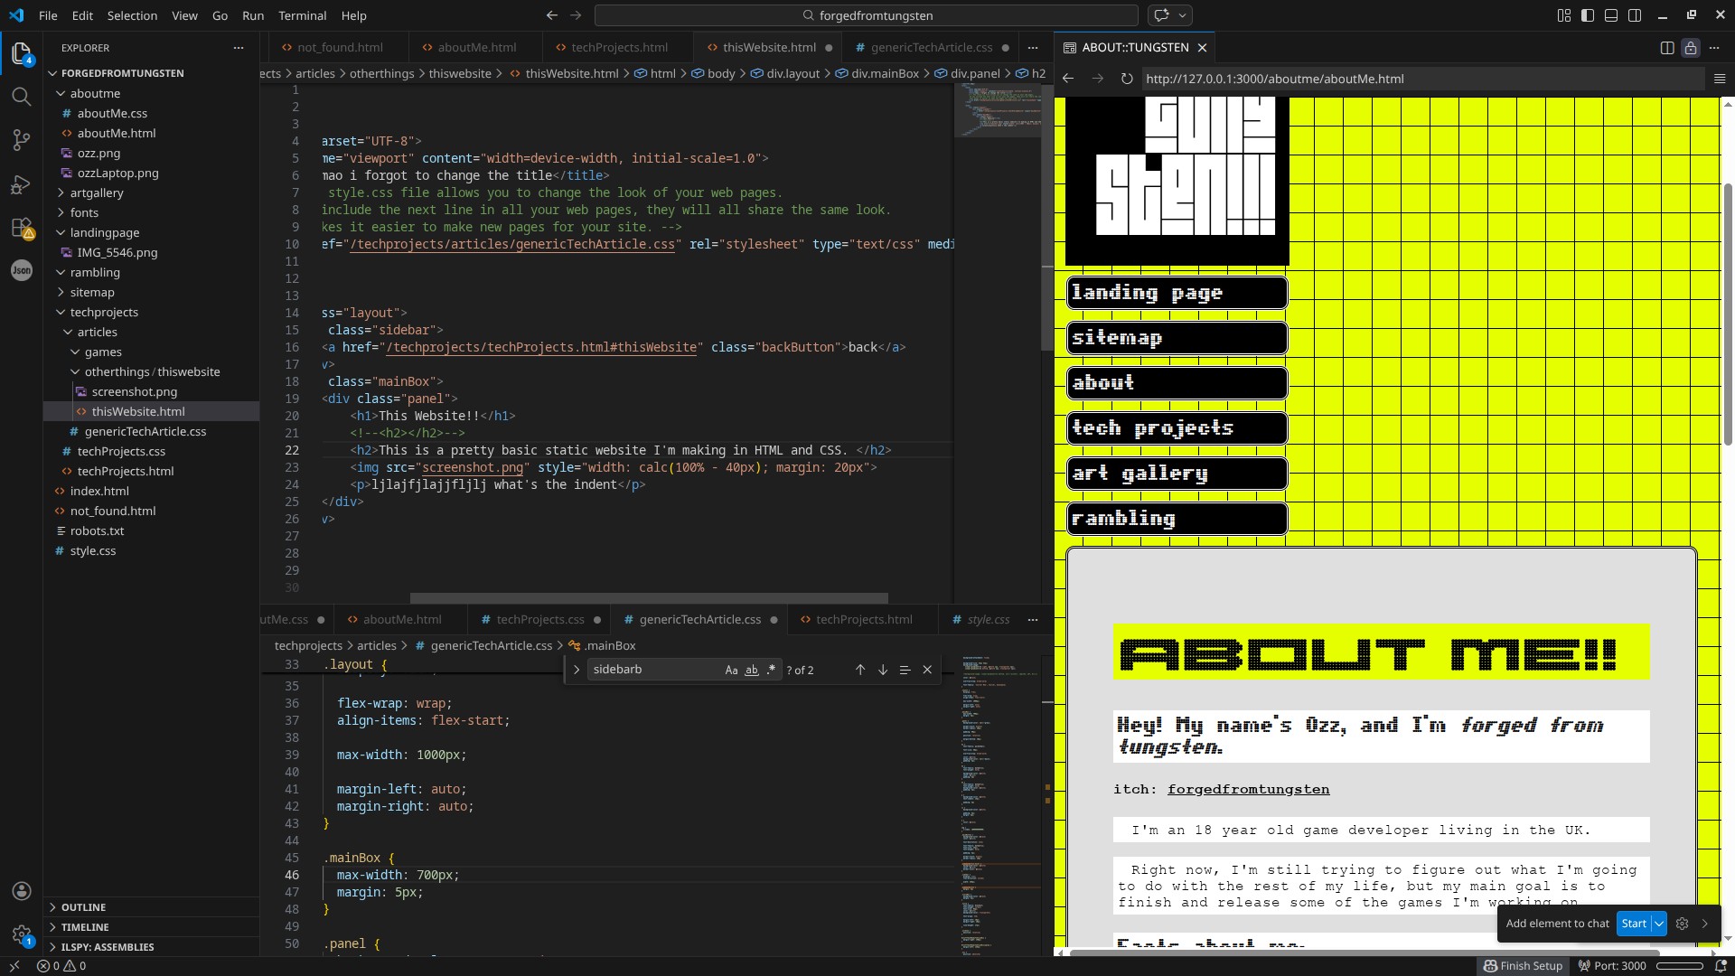
Task: Open the Search view in activity bar
Action: (x=21, y=97)
